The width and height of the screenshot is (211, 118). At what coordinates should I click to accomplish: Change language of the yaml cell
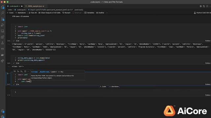(208, 85)
